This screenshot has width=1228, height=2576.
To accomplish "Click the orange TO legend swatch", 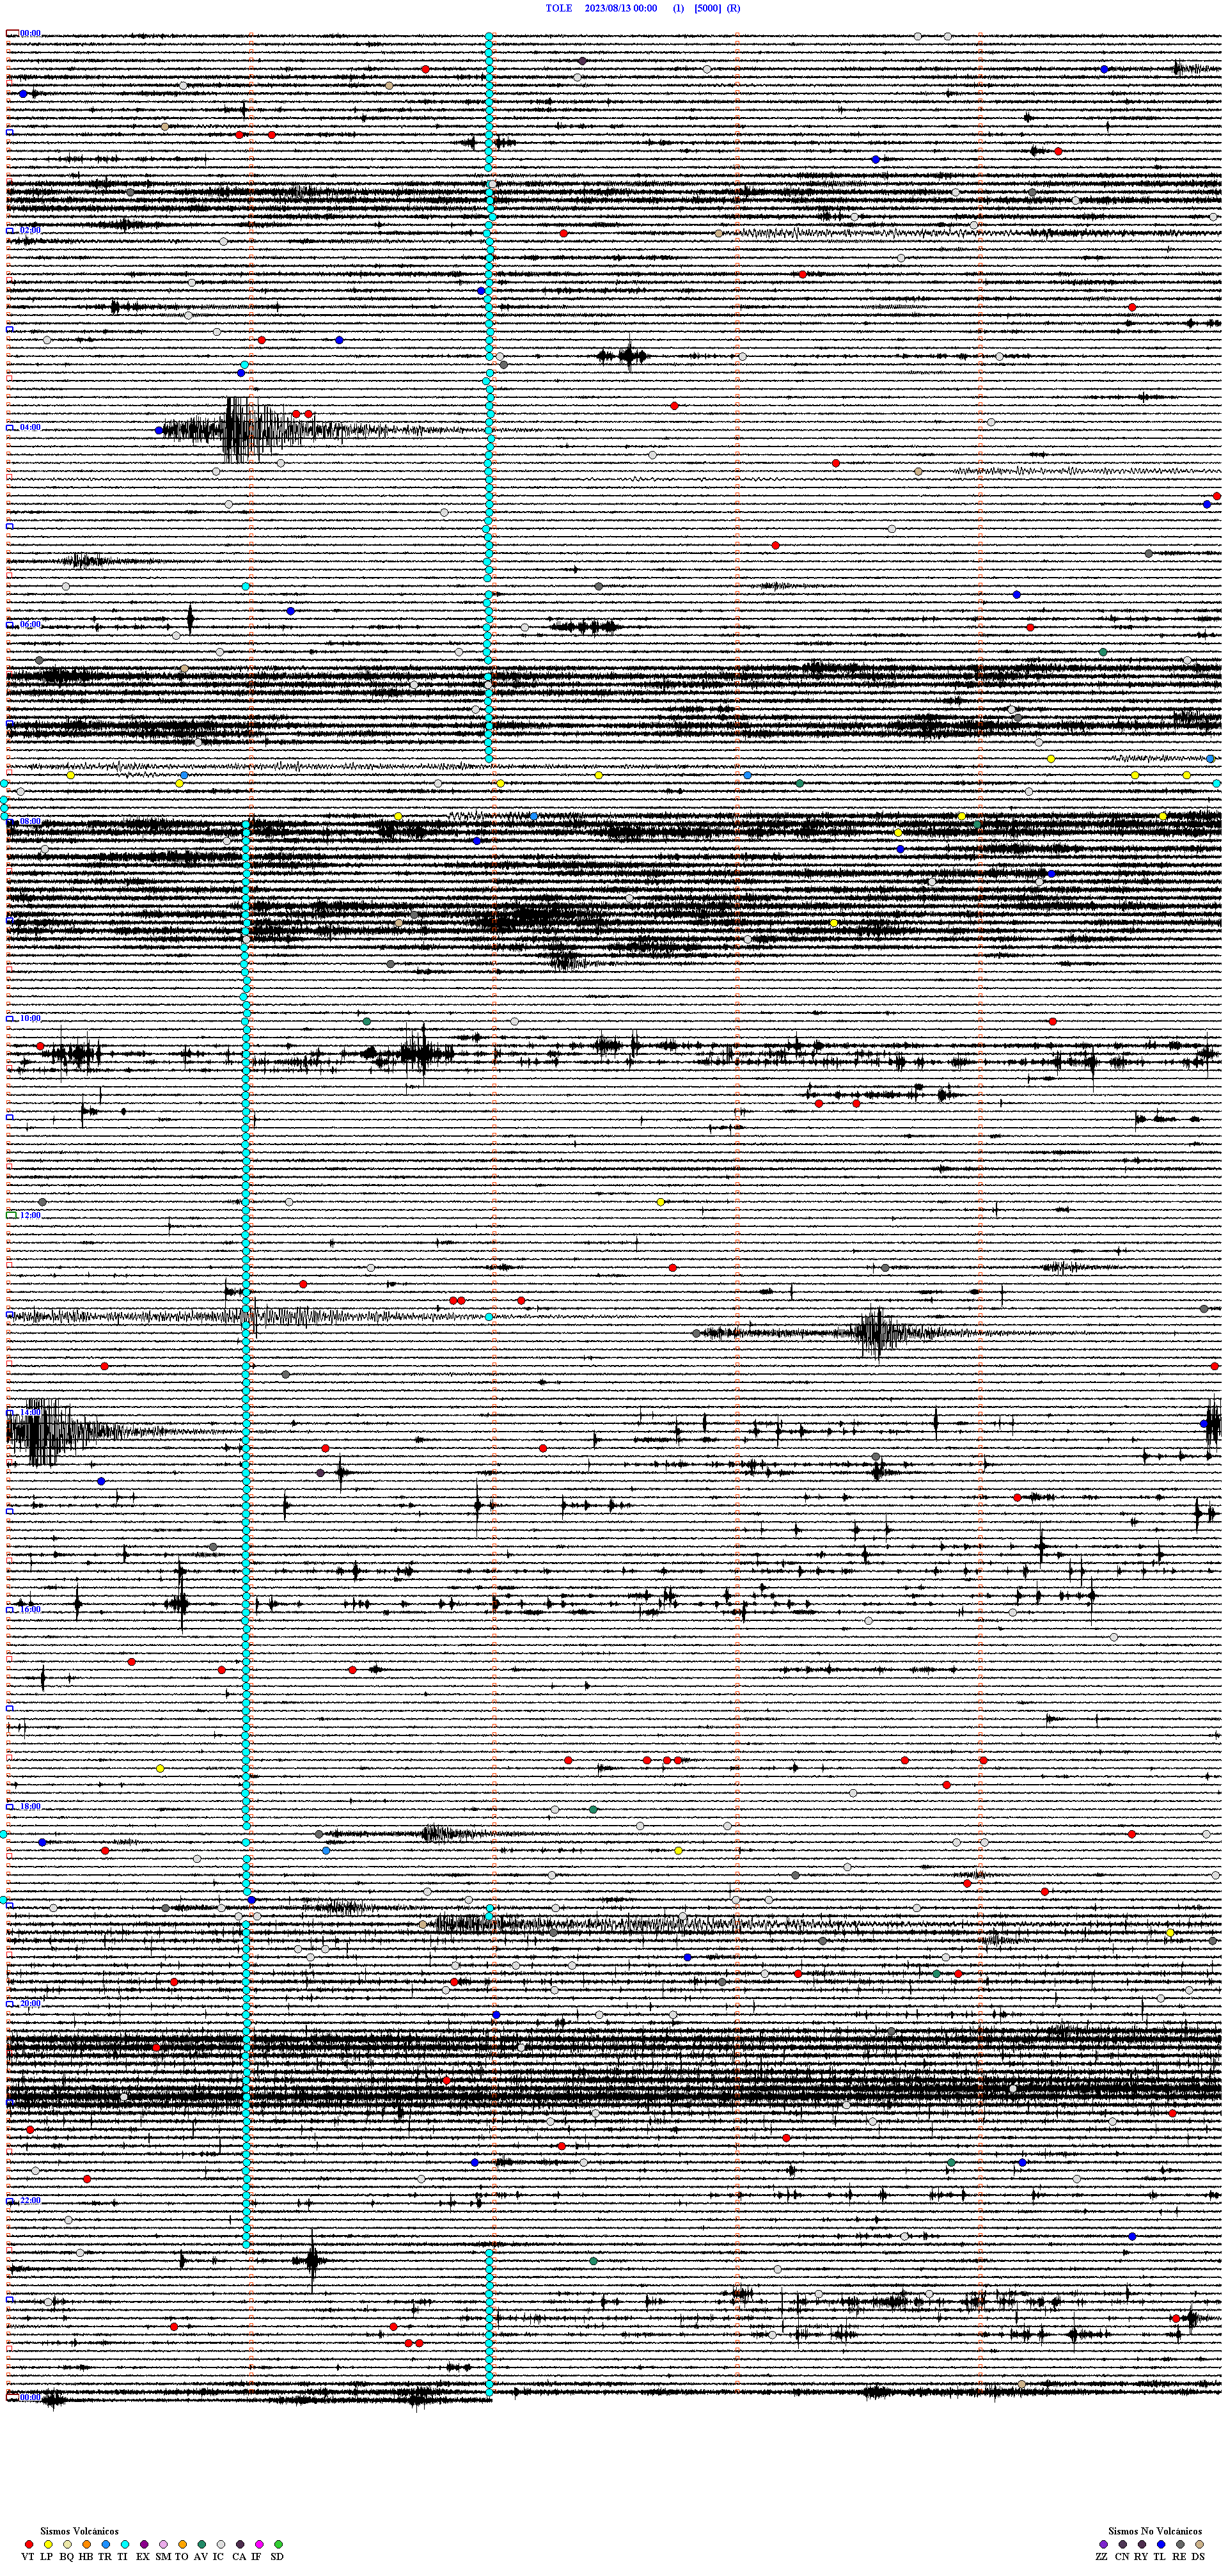I will (x=182, y=2544).
